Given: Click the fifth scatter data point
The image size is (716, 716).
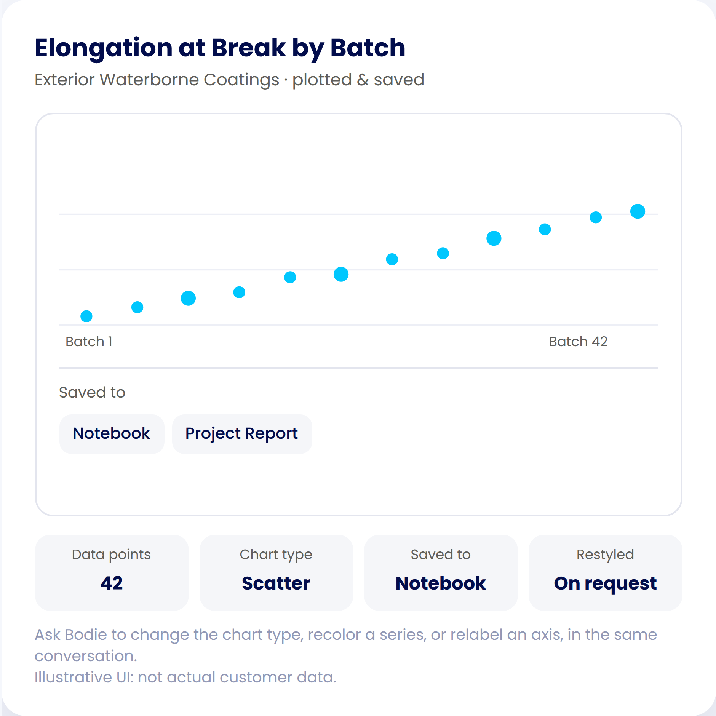Looking at the screenshot, I should click(290, 277).
